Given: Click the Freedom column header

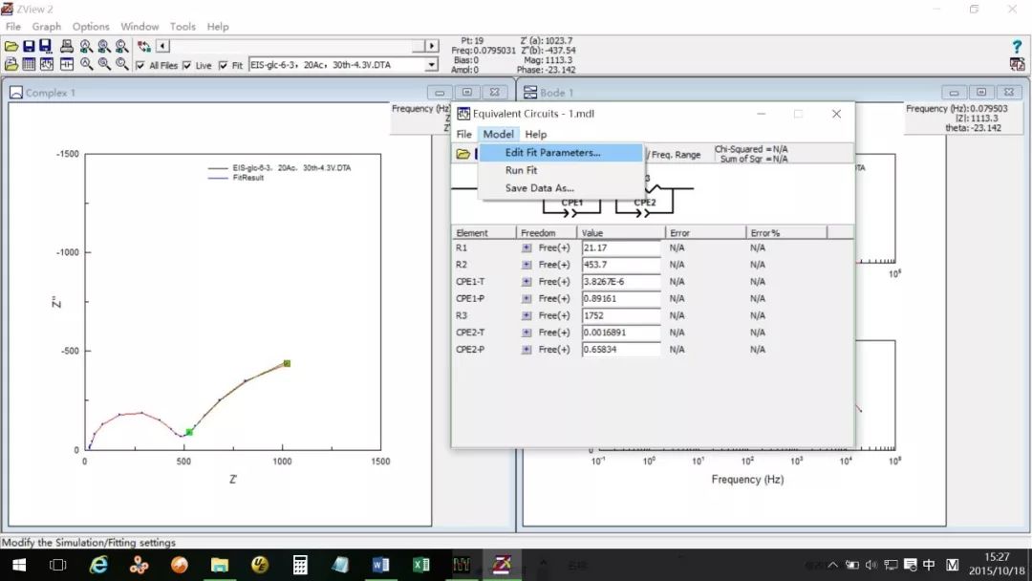Looking at the screenshot, I should (x=547, y=233).
